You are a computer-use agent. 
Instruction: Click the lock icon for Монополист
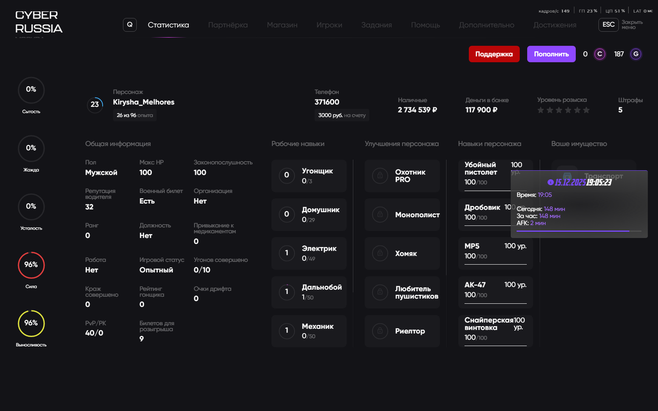point(380,214)
